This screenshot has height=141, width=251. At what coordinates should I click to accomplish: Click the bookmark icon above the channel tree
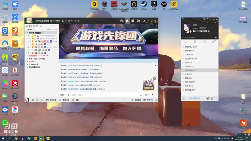37,26
